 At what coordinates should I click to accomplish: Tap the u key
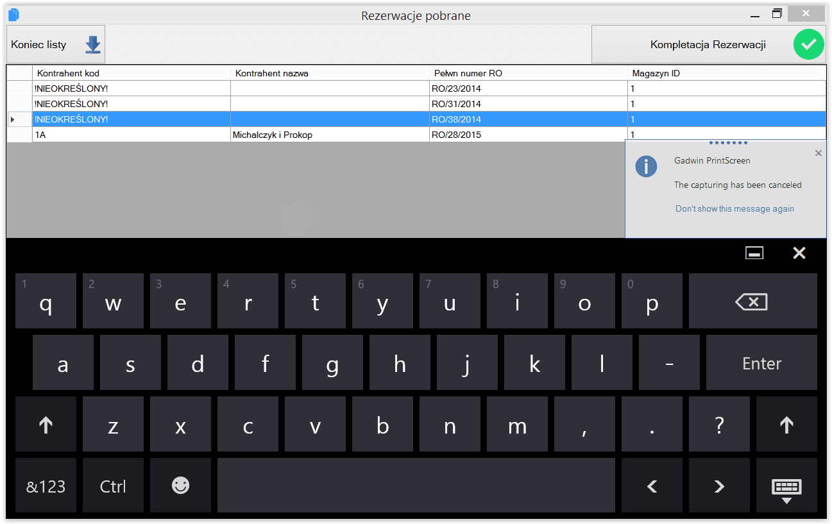(x=450, y=301)
